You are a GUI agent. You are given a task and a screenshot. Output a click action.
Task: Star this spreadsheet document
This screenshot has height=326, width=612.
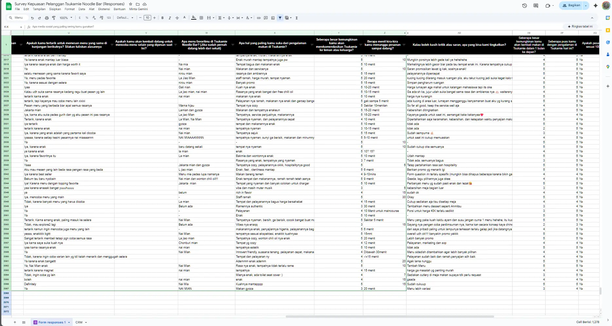[x=131, y=4]
